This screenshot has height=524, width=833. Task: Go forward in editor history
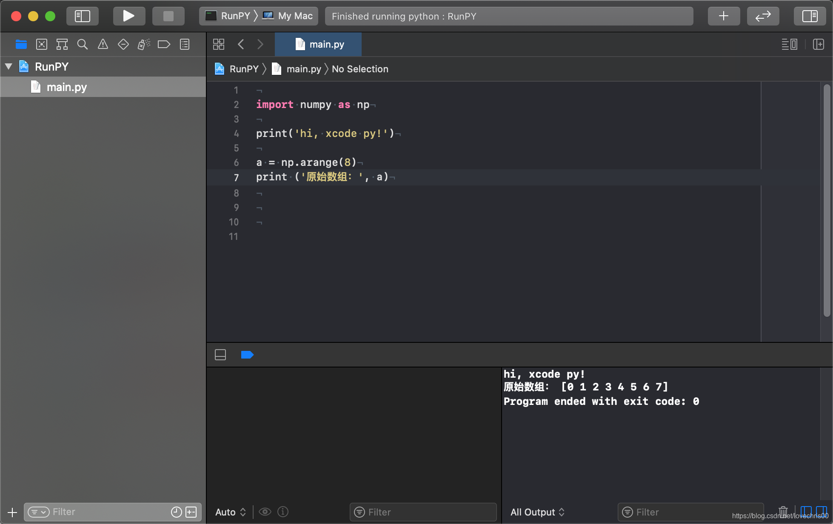(260, 44)
